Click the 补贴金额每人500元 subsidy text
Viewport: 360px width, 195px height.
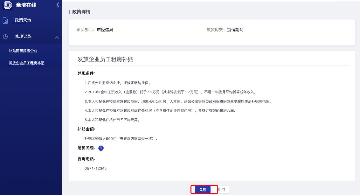[121, 138]
